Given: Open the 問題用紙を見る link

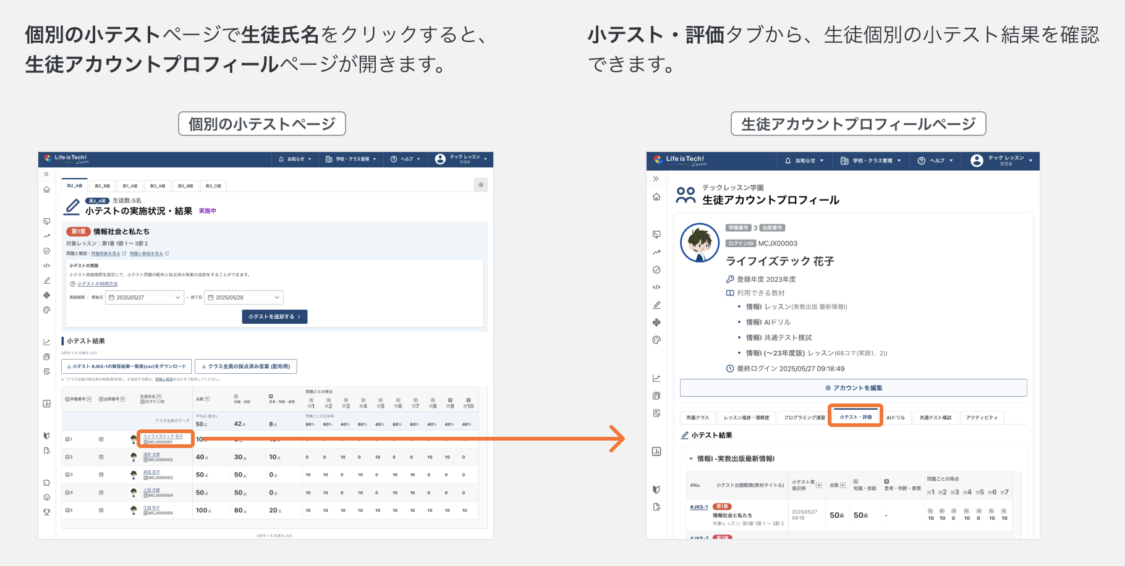Looking at the screenshot, I should 106,253.
